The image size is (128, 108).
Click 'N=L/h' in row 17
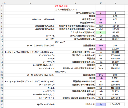pyautogui.click(x=51, y=59)
